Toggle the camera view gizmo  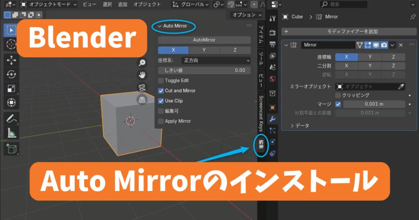point(142,88)
